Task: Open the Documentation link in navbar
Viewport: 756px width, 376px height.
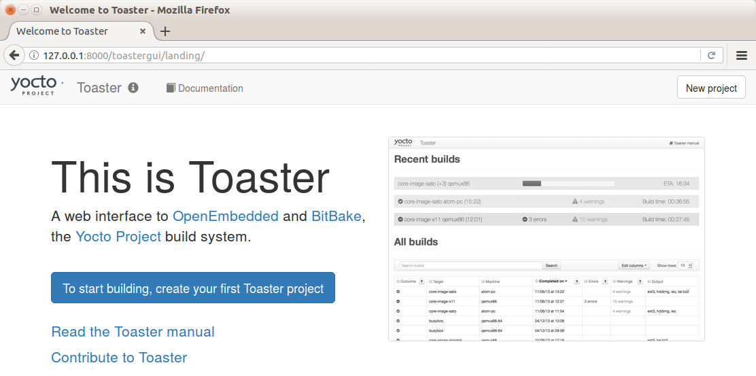Action: (205, 88)
